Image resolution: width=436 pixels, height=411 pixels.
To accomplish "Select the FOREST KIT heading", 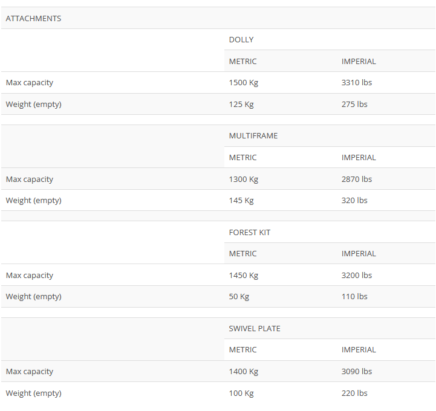I will coord(250,232).
